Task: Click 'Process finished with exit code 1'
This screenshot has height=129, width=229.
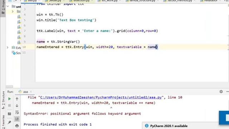Action: 58,124
